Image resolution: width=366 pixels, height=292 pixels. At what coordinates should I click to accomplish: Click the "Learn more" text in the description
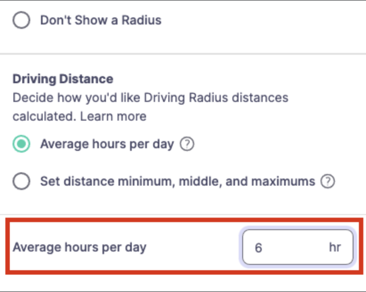click(x=113, y=116)
